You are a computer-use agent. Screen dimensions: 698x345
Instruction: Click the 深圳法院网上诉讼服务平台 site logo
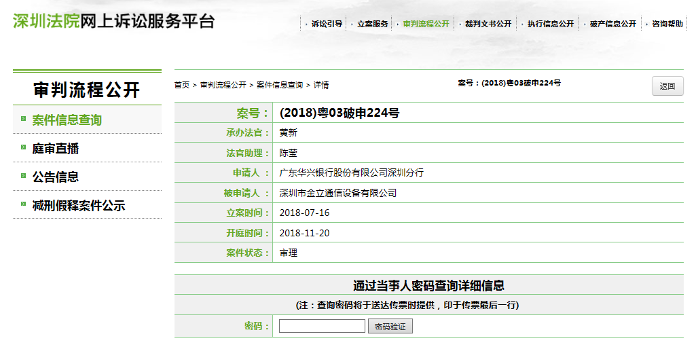point(113,21)
